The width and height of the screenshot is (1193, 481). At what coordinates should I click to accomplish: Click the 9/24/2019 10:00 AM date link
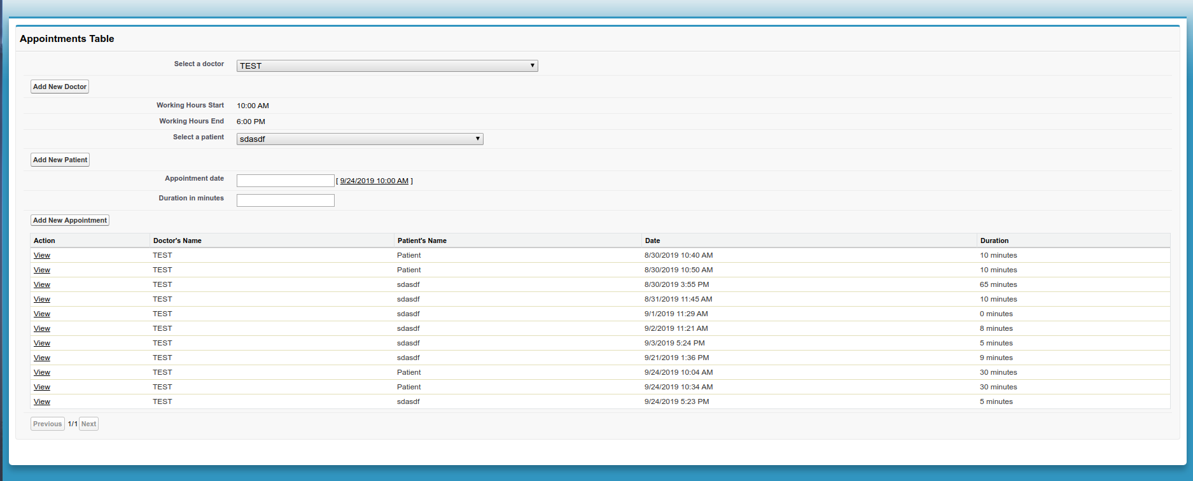[x=374, y=181]
